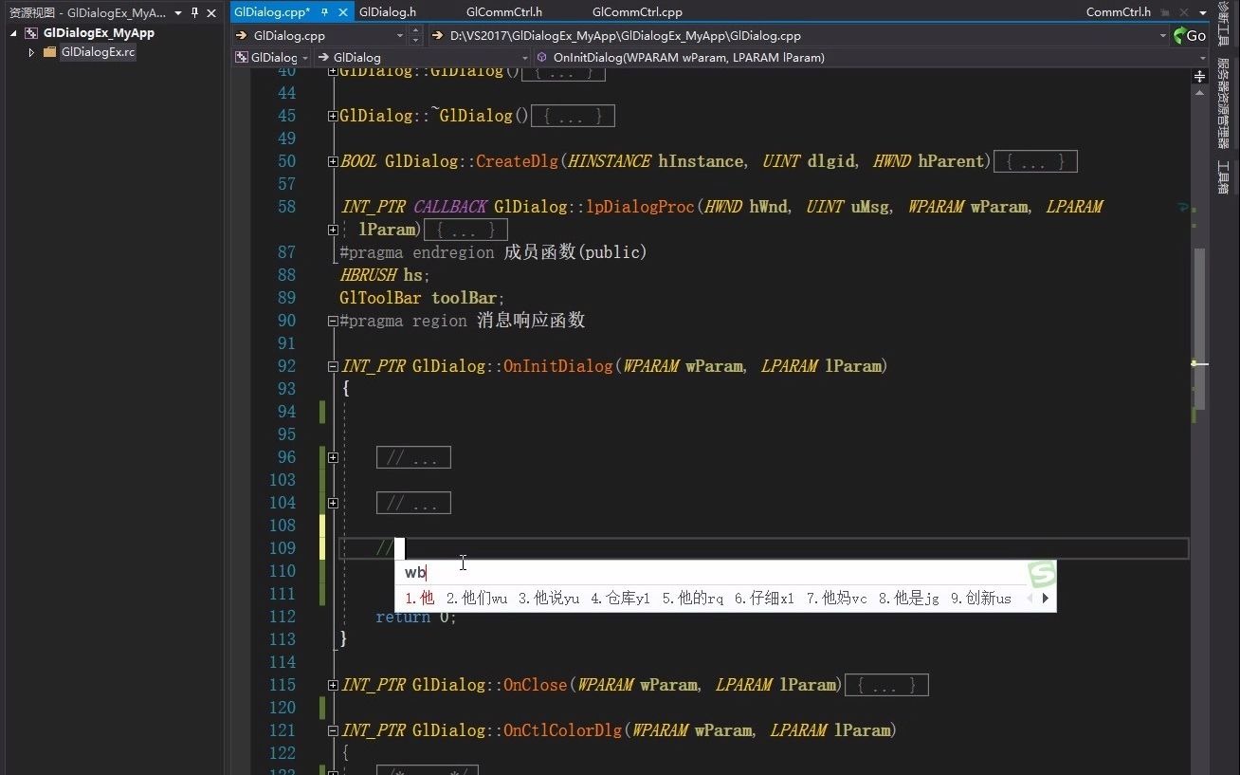Expand the collapsed comment at line 96
Image resolution: width=1240 pixels, height=775 pixels.
coord(333,457)
